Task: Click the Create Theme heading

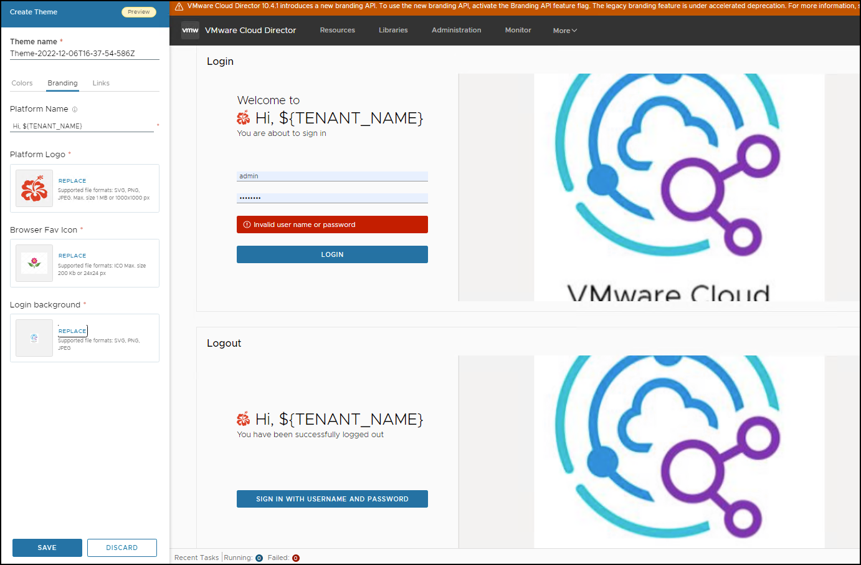Action: click(34, 12)
